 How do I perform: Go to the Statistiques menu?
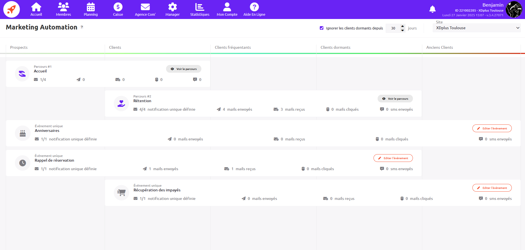pos(200,9)
